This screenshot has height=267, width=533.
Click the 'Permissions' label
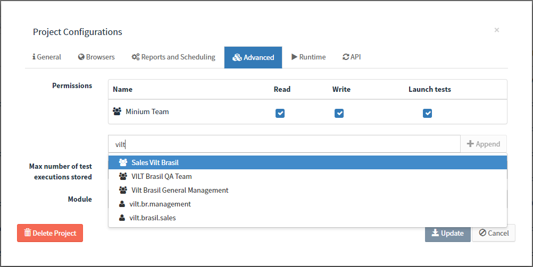72,85
